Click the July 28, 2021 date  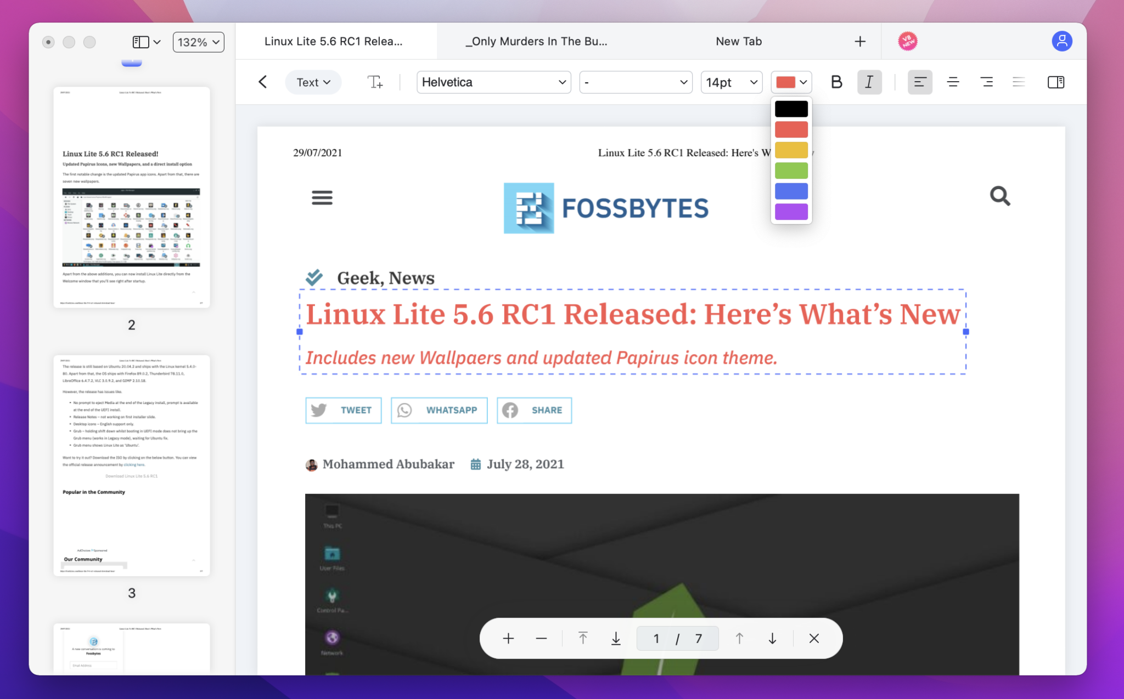pos(525,464)
